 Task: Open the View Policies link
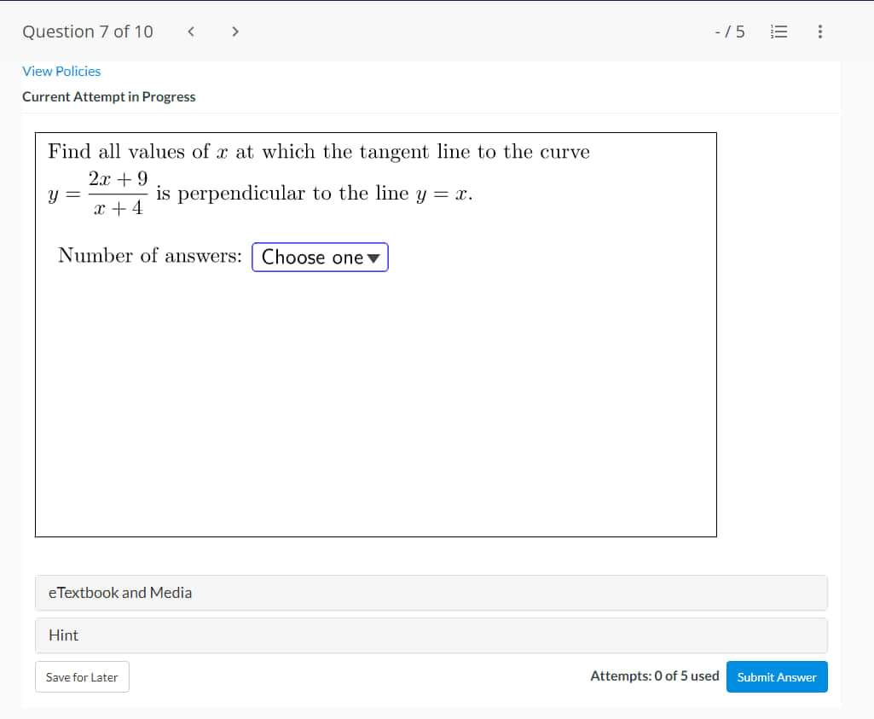tap(61, 71)
